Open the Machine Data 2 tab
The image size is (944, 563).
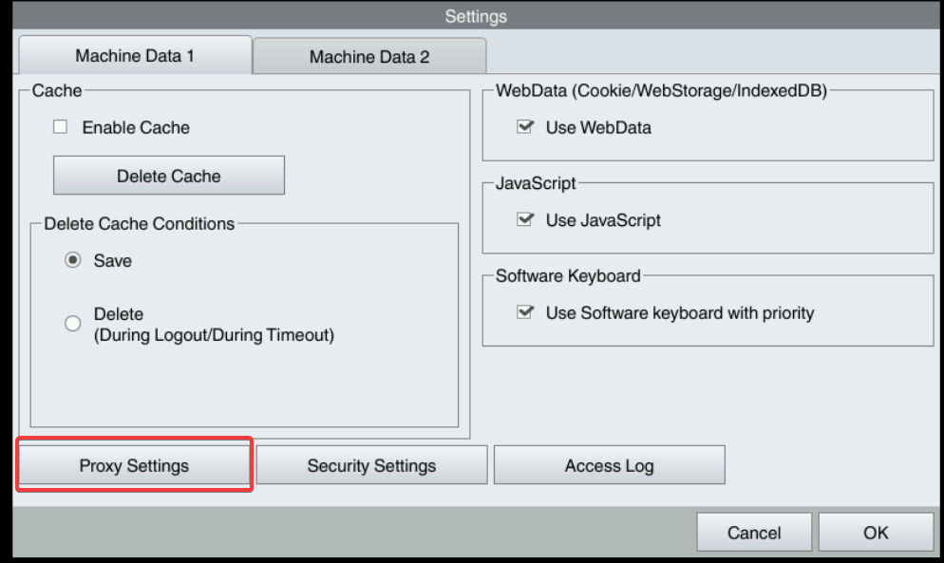[368, 57]
